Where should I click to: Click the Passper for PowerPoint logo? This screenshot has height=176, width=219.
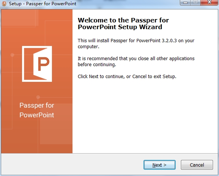37,64
